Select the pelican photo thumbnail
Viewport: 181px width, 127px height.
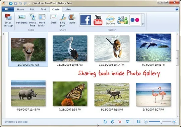click(x=70, y=48)
